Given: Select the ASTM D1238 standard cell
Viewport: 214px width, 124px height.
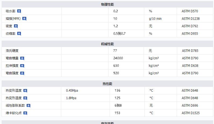Looking at the screenshot, I should click(191, 19).
